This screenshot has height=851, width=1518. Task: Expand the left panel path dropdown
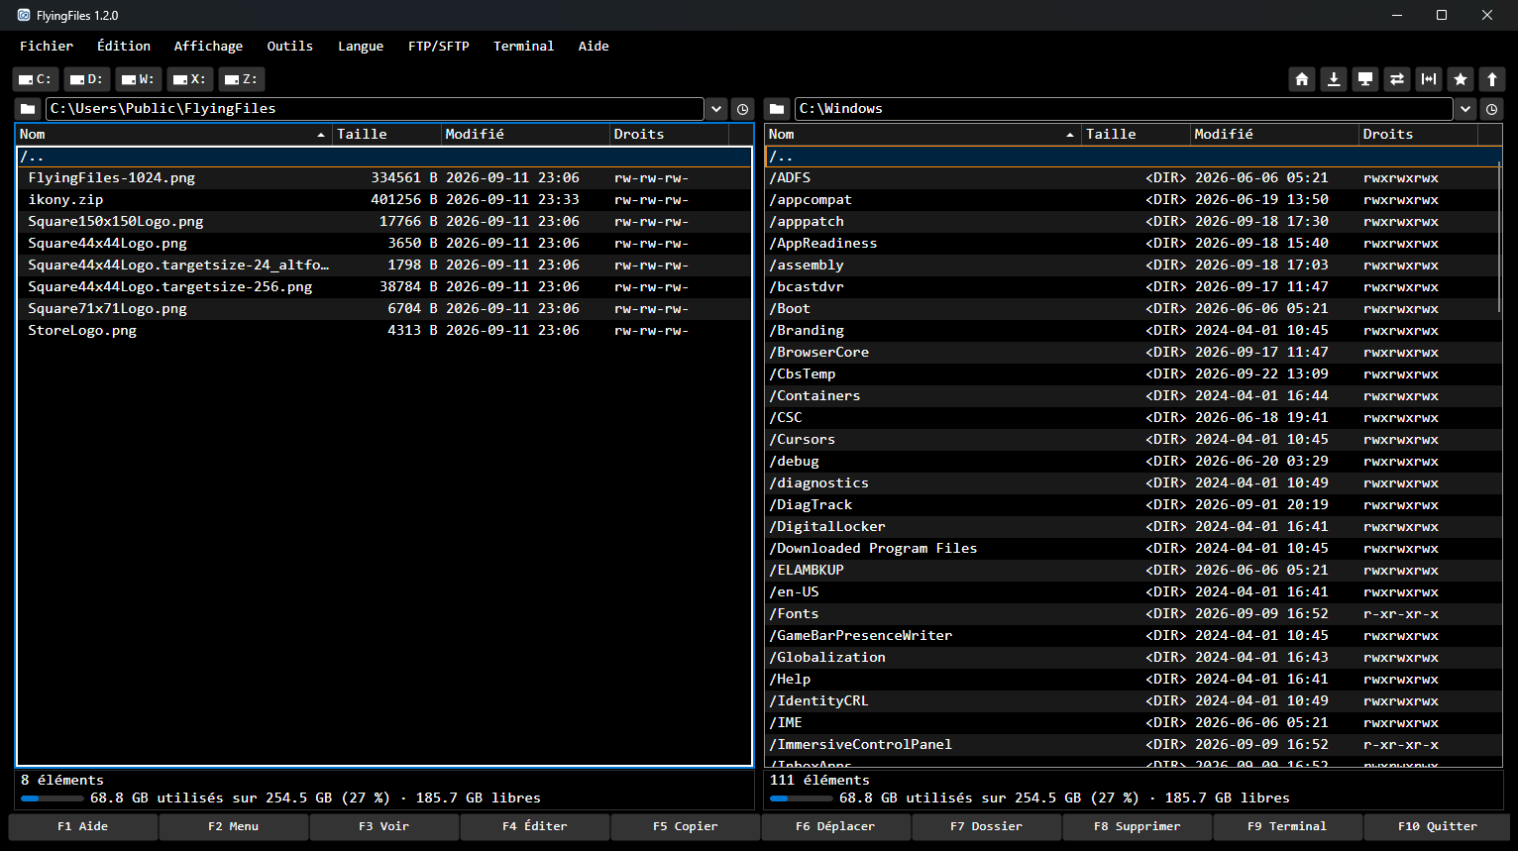[x=716, y=109]
